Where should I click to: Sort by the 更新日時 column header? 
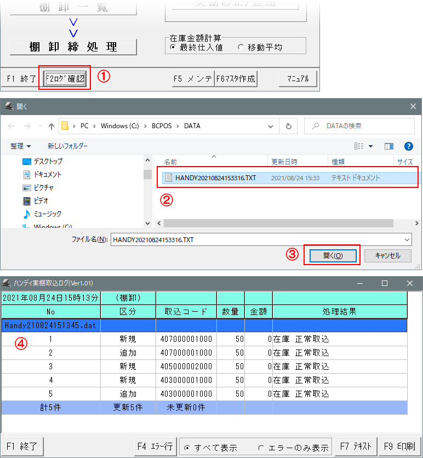(x=284, y=162)
